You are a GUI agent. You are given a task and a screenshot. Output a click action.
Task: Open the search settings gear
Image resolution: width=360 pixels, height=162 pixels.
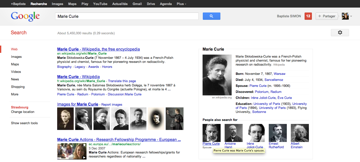(340, 33)
